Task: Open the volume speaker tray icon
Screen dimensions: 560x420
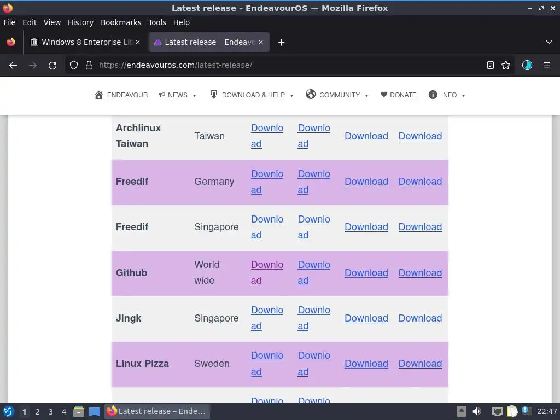Action: [476, 411]
